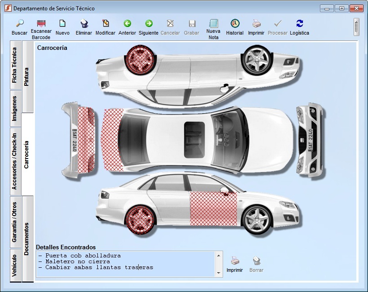The width and height of the screenshot is (368, 292).
Task: Select the Modificar edit icon
Action: pyautogui.click(x=105, y=24)
